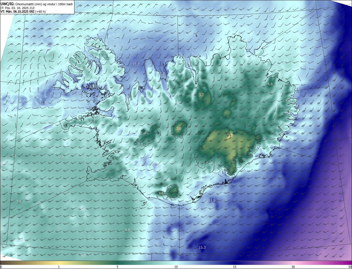Select the 7.2 value at the far west
352x269 pixels.
[x=14, y=156]
